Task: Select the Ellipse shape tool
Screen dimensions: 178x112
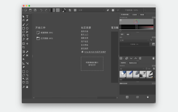Action: coord(27,28)
